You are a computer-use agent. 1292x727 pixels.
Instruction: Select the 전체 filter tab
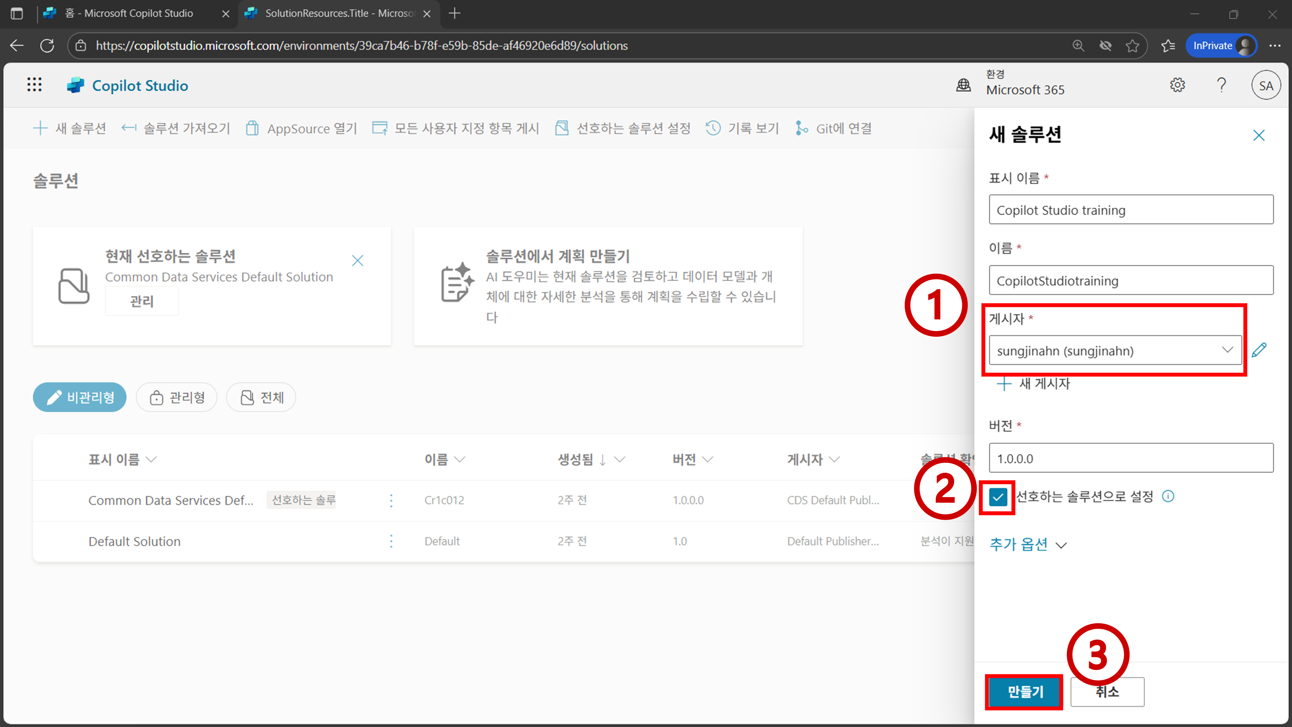click(x=261, y=397)
